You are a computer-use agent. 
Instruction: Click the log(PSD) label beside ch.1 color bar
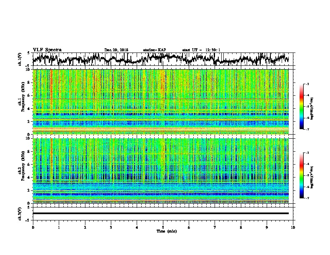click(x=312, y=108)
